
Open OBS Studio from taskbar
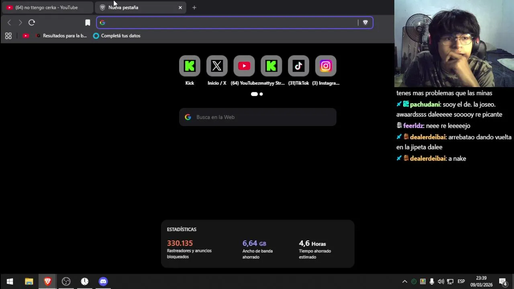(66, 281)
